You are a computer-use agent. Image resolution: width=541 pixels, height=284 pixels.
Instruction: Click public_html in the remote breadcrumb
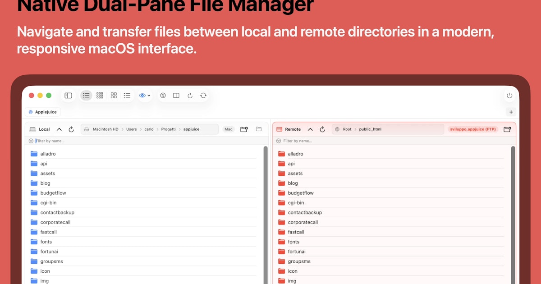coord(370,129)
